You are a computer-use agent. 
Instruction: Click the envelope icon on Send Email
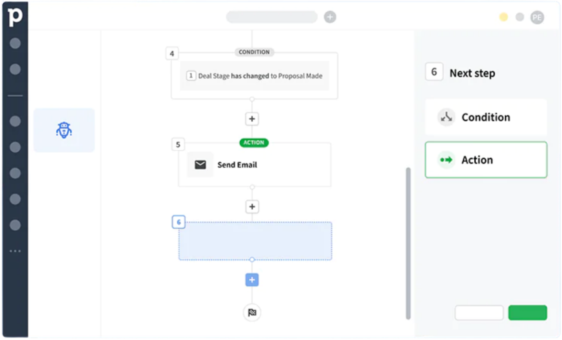[x=200, y=165]
